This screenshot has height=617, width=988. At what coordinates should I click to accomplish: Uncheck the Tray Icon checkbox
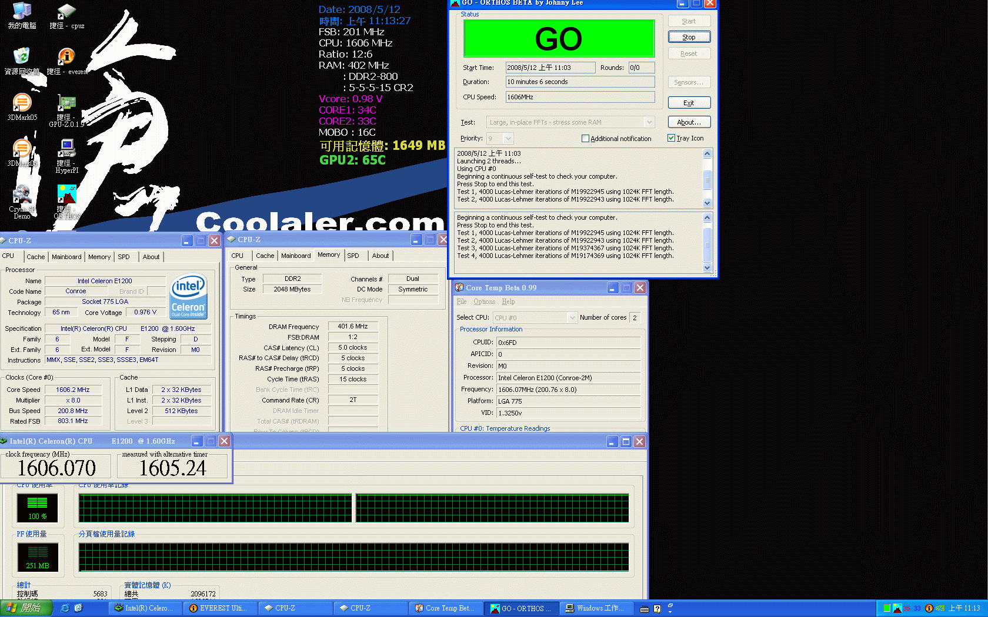pyautogui.click(x=671, y=138)
